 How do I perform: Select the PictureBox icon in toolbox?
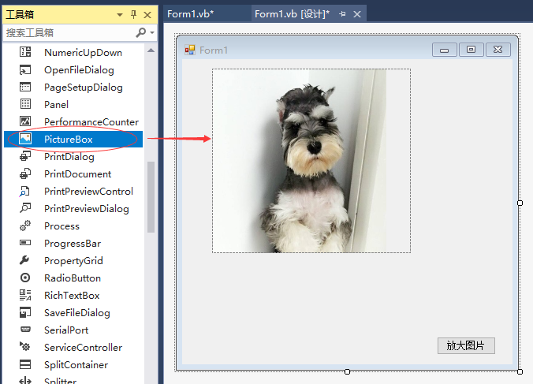coord(25,139)
